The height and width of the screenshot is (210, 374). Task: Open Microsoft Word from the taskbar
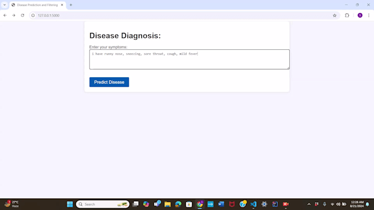coord(221,204)
